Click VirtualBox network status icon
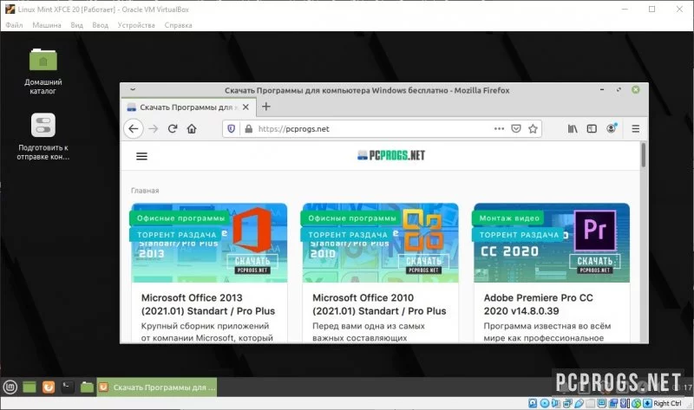This screenshot has width=694, height=410. click(567, 403)
